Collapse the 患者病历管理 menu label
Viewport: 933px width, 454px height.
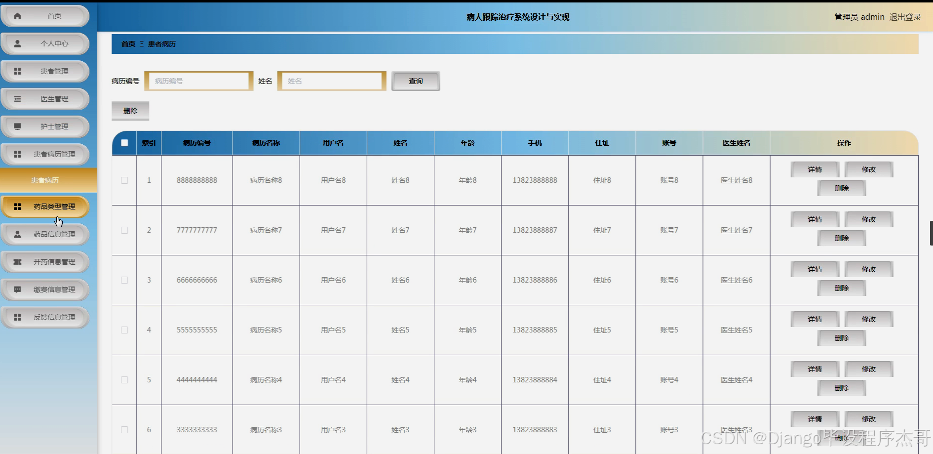click(x=54, y=154)
